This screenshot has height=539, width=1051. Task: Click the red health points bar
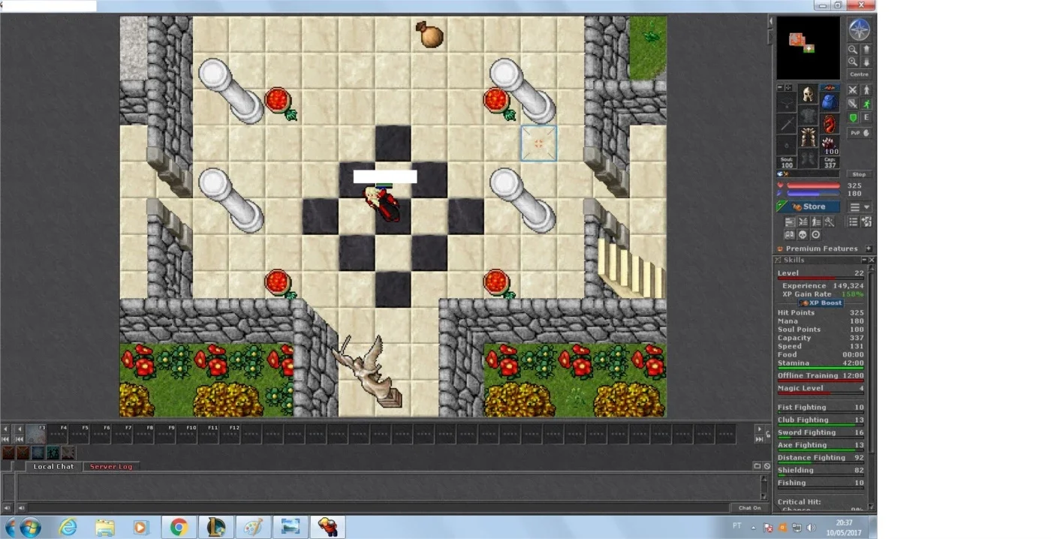click(813, 185)
